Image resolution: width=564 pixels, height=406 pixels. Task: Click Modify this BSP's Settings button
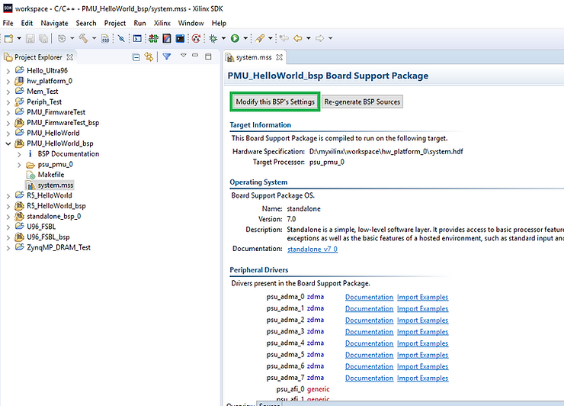point(274,102)
